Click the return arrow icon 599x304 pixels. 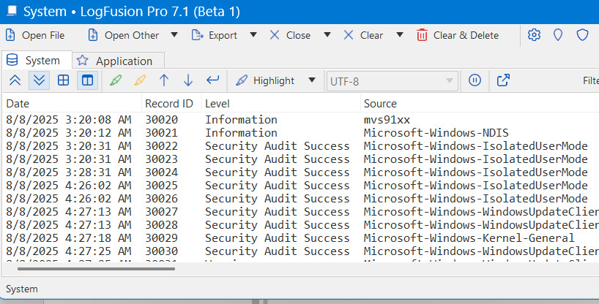click(x=212, y=80)
